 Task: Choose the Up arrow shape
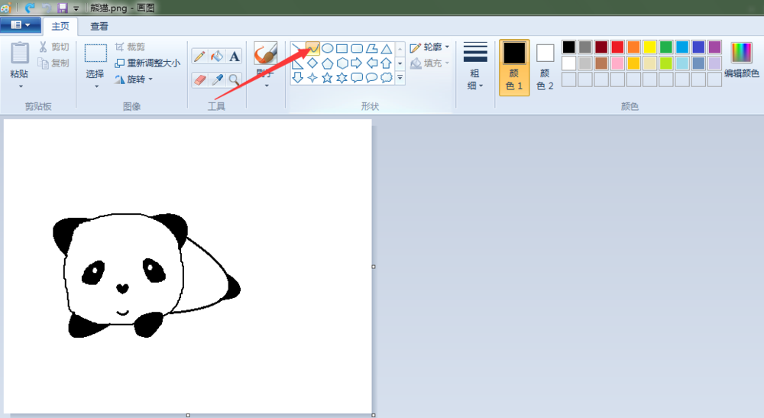[x=387, y=63]
